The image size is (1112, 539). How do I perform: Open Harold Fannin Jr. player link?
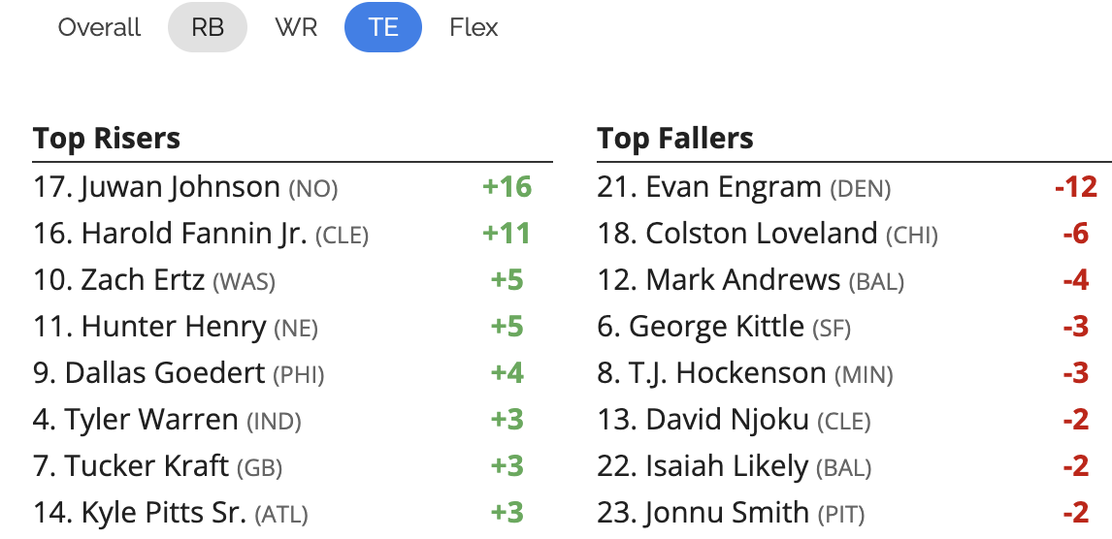click(194, 234)
